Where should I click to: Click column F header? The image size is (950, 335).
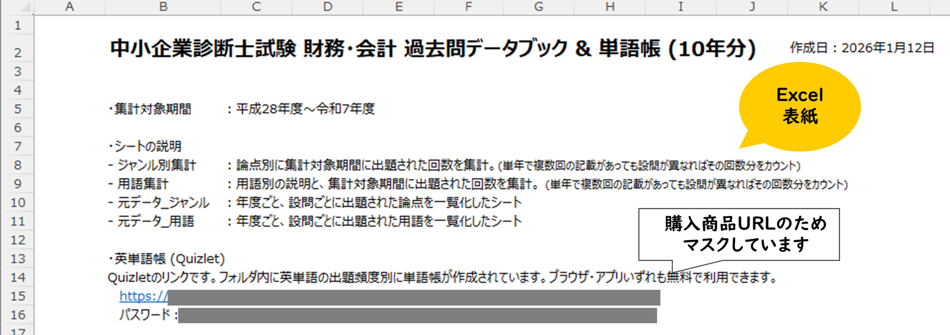(x=468, y=7)
